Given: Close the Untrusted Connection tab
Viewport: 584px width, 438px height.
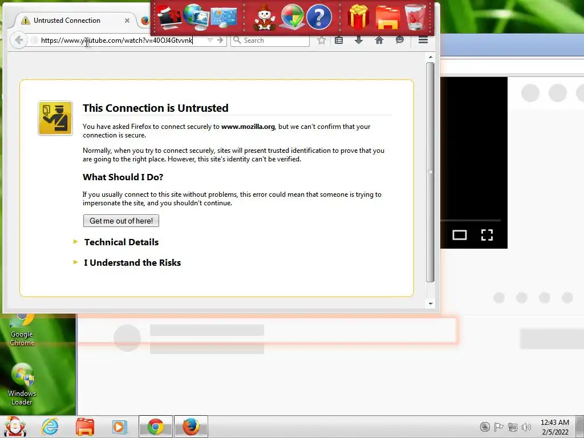Looking at the screenshot, I should (127, 21).
